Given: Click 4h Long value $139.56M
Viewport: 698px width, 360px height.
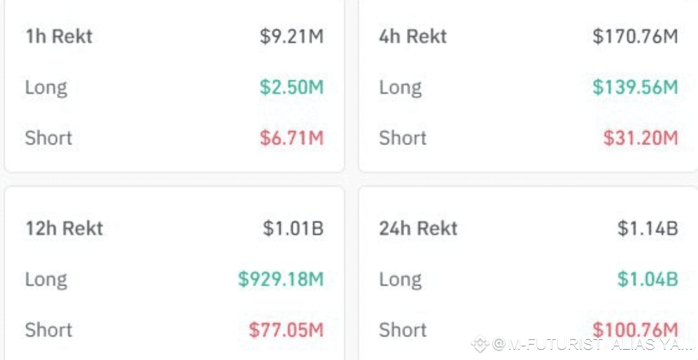Looking at the screenshot, I should coord(635,87).
